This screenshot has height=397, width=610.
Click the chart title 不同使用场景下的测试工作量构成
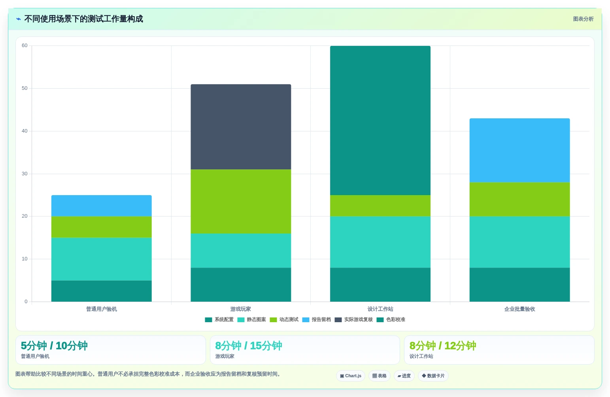83,19
